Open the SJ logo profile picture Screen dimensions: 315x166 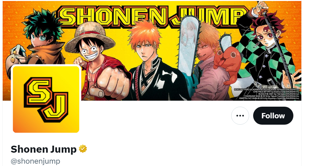pos(46,99)
